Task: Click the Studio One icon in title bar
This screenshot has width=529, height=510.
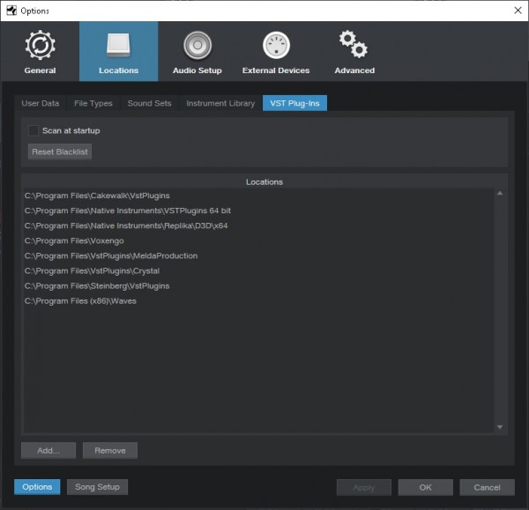Action: tap(11, 11)
